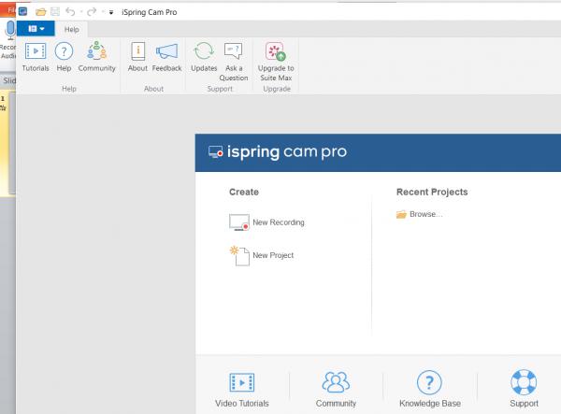Screen dimensions: 561x414
Task: Select the Help ribbon tab
Action: click(71, 29)
